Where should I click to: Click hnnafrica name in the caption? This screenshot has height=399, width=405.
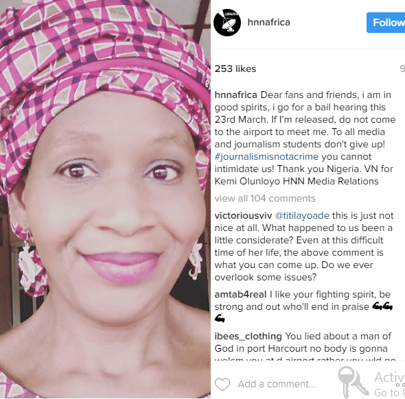point(236,95)
